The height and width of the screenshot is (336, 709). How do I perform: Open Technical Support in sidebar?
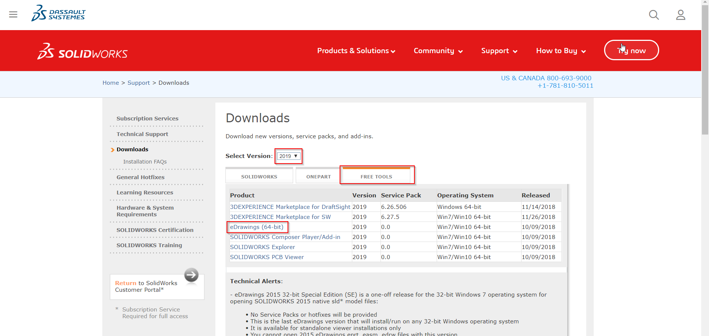pyautogui.click(x=142, y=134)
